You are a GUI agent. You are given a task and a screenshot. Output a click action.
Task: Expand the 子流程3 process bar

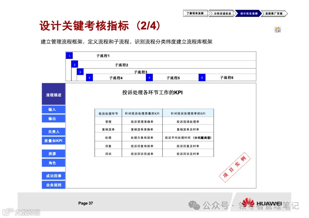coord(140,72)
